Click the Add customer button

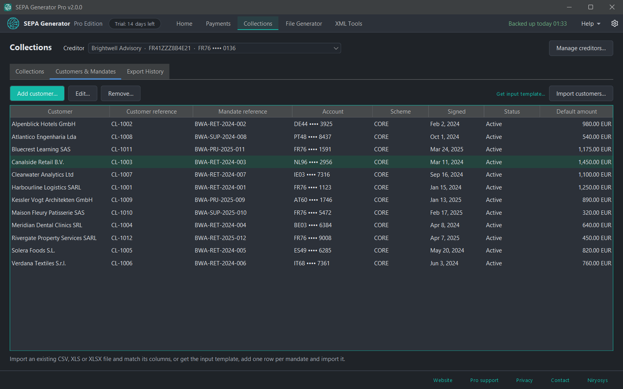click(x=37, y=94)
